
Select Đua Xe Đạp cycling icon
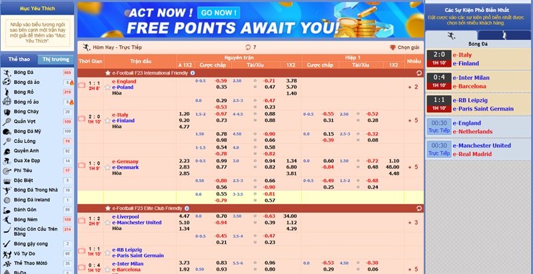7,161
